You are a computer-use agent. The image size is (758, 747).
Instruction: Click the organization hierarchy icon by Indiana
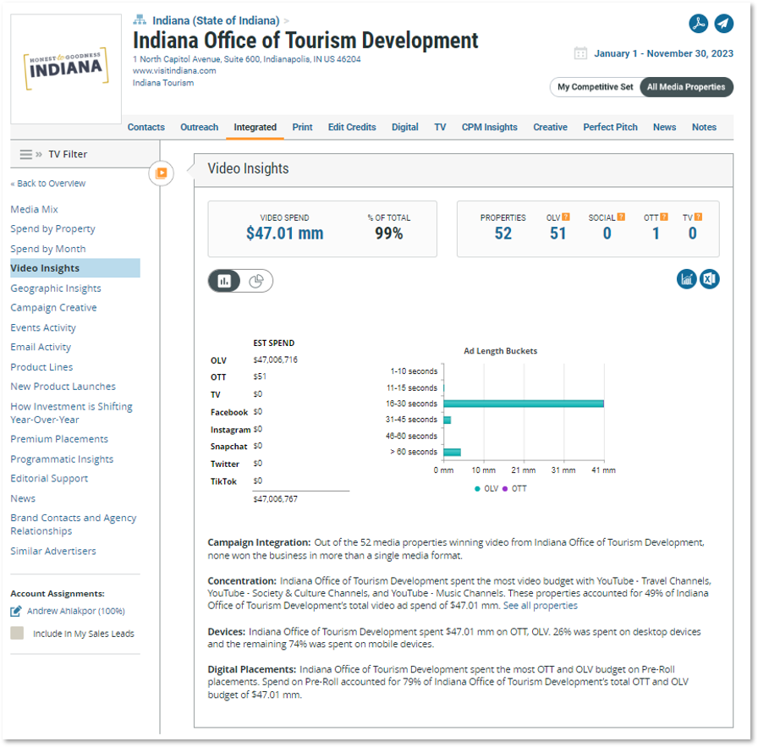[x=140, y=19]
